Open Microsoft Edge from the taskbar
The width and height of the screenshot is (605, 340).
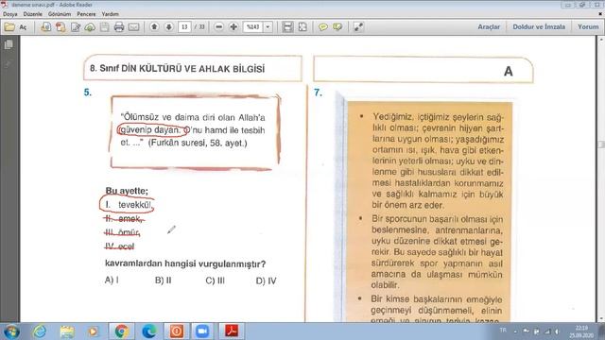[x=149, y=331]
